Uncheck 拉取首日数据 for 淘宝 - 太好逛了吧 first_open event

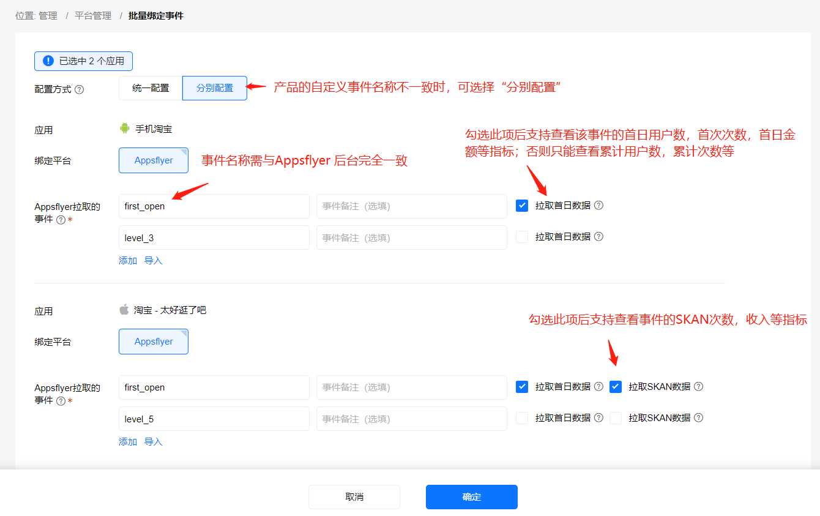[522, 387]
